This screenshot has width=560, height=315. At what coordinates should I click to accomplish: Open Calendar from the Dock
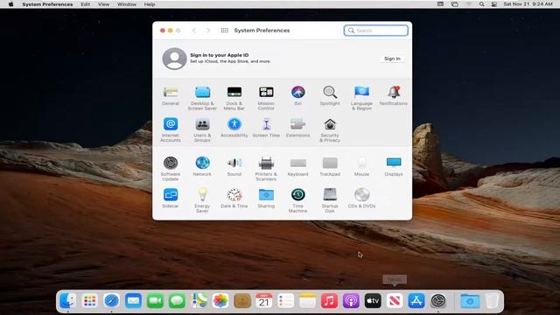click(264, 301)
